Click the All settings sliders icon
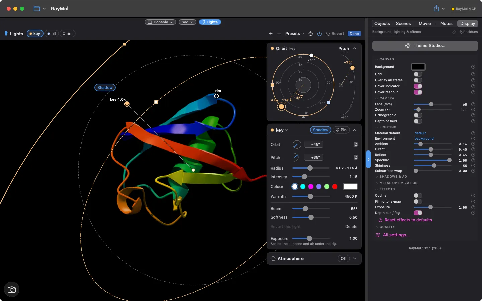 378,235
